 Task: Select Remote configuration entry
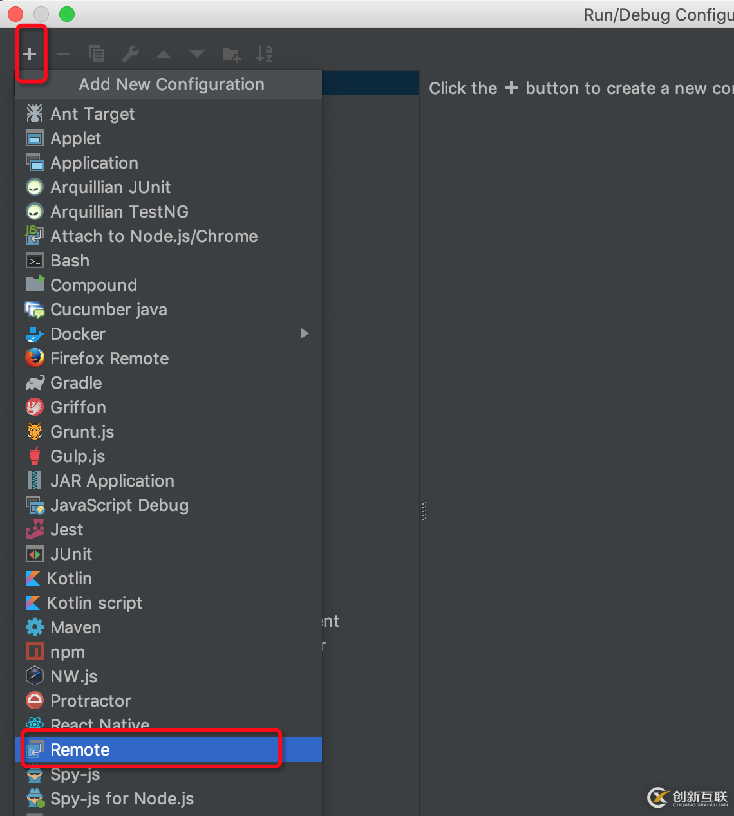pos(169,750)
